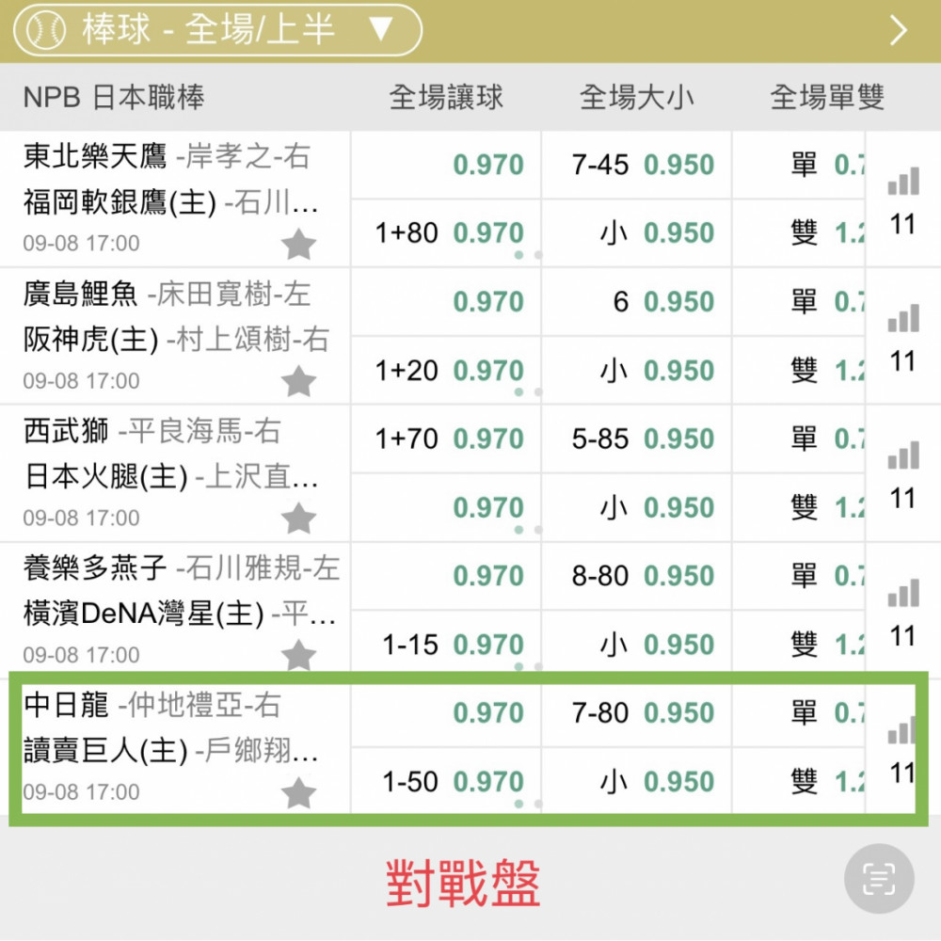Screen dimensions: 941x941
Task: Select 日本火腿 handicap 0.970 odds
Action: coord(446,508)
